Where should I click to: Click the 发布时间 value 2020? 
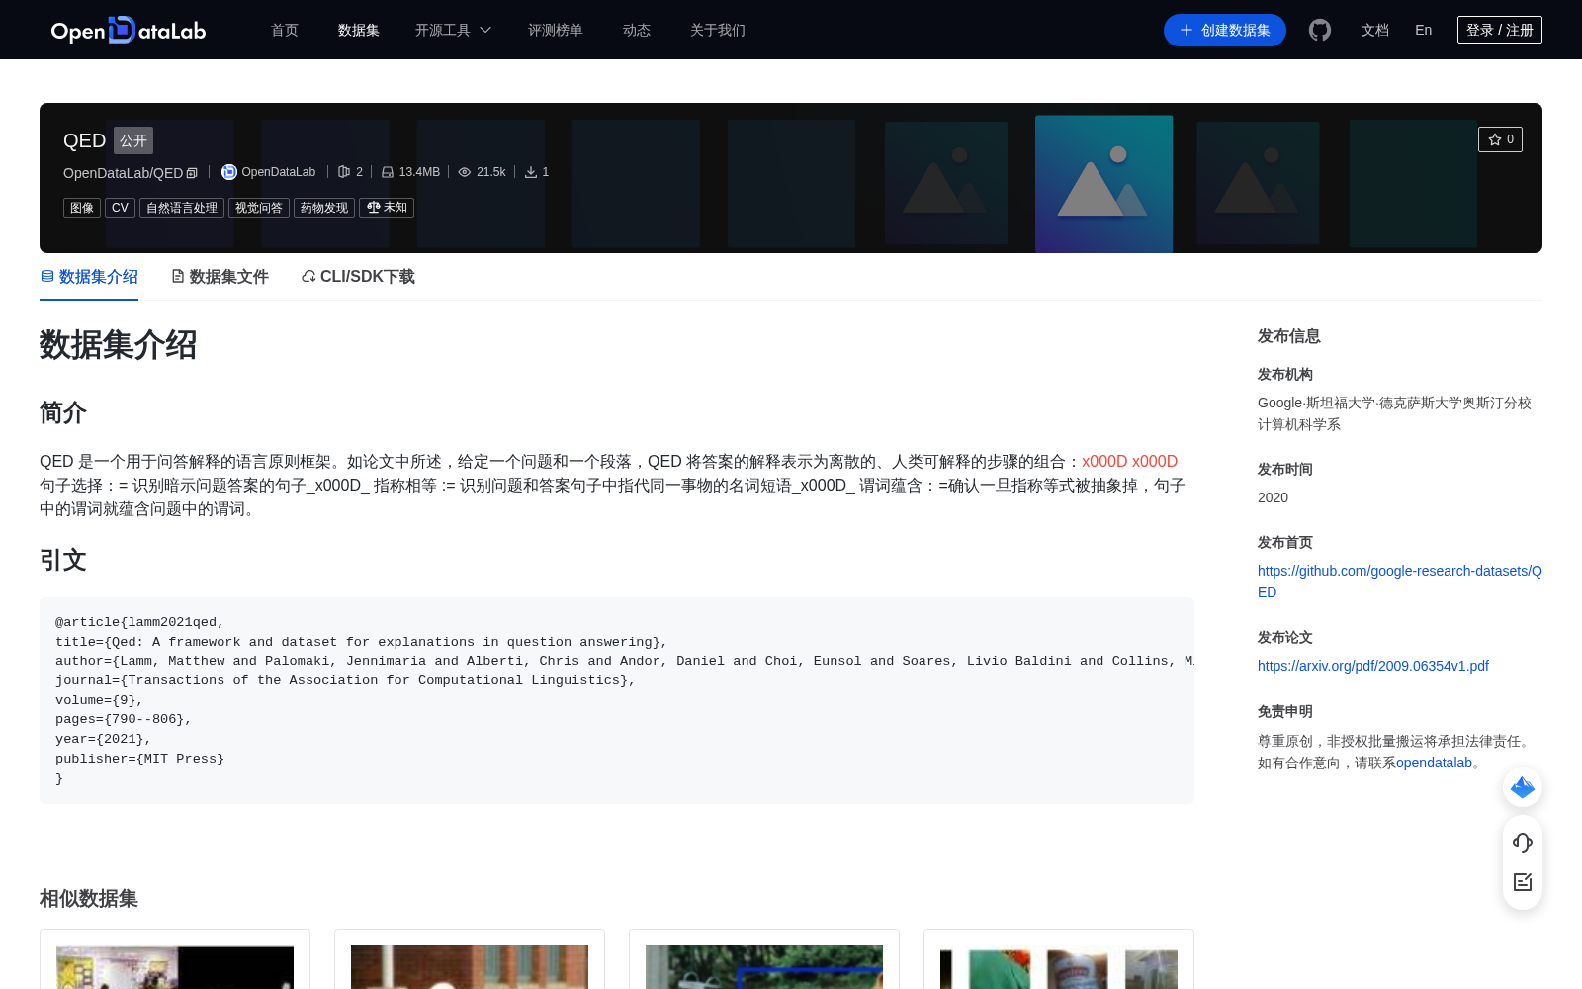click(1273, 497)
